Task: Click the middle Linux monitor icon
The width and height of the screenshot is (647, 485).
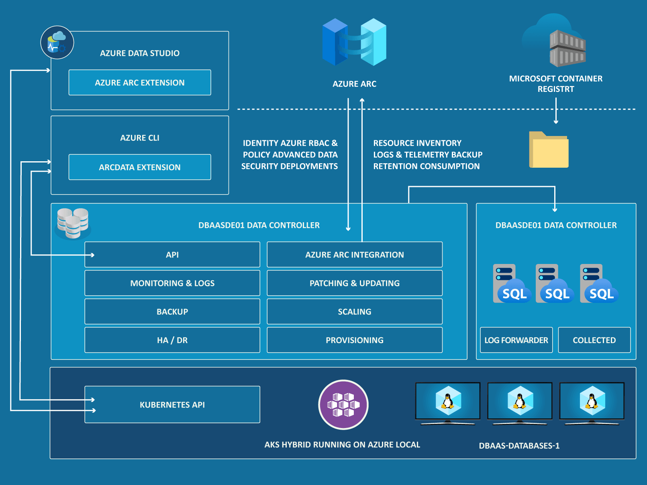Action: point(520,403)
